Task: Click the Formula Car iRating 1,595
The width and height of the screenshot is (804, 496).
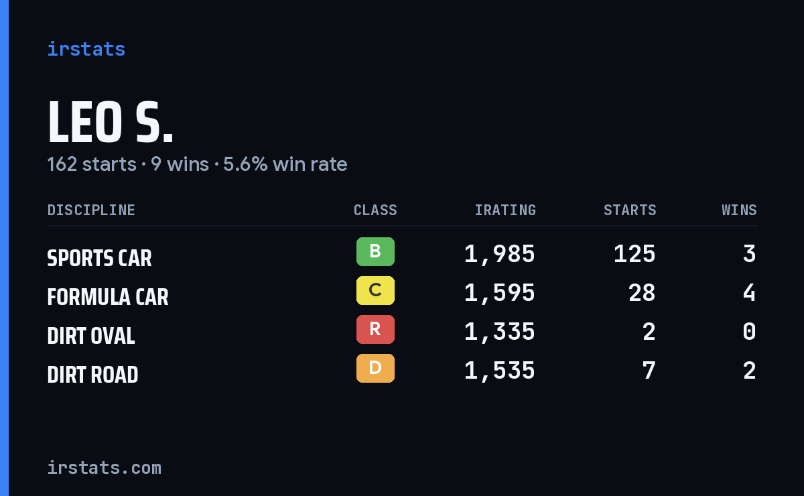Action: 500,293
